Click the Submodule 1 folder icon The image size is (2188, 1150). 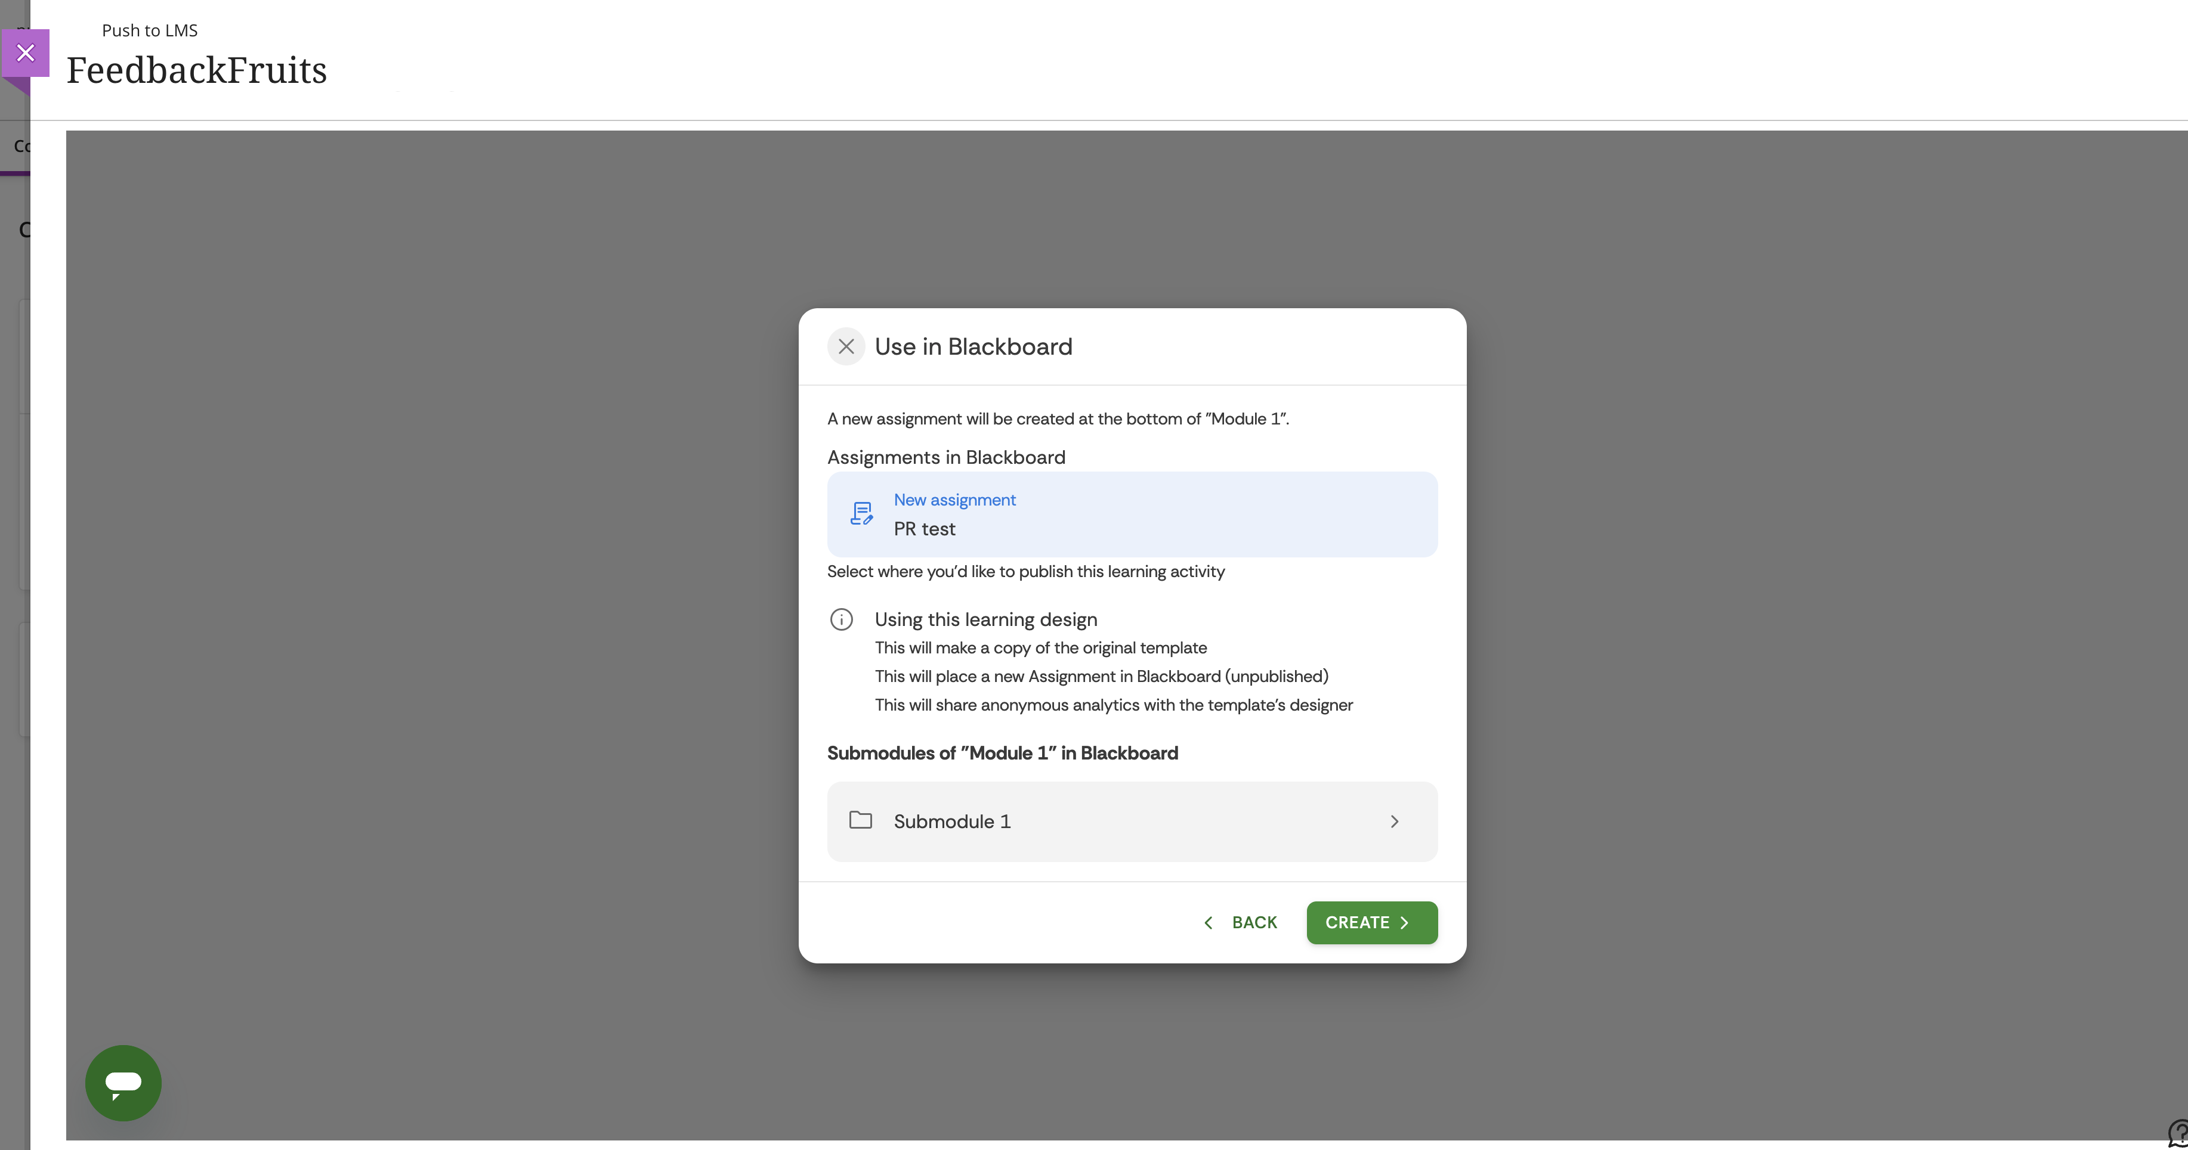click(x=860, y=820)
